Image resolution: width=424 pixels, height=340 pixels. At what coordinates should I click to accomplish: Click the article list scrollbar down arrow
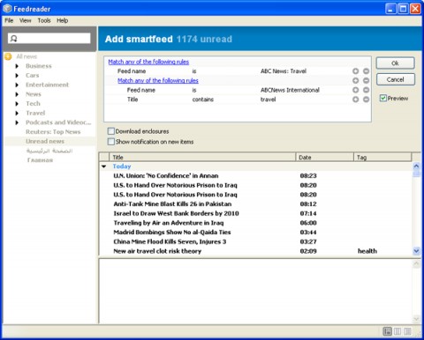416,251
